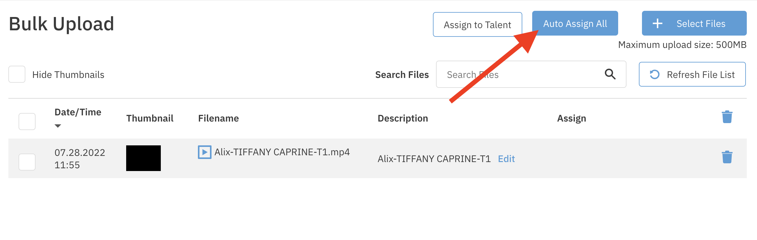Delete the Alix-TIFFANY CAPRINE-T1.mp4 file row

[727, 157]
